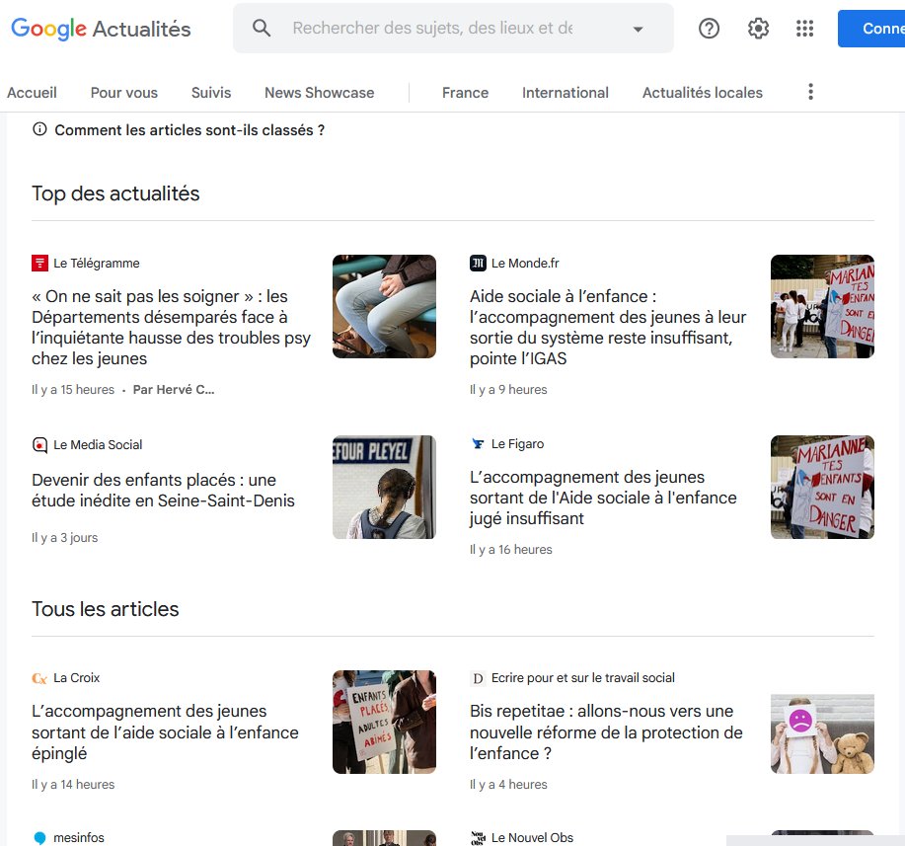
Task: Click the 'Le Nouvel Obs' source name
Action: [532, 838]
